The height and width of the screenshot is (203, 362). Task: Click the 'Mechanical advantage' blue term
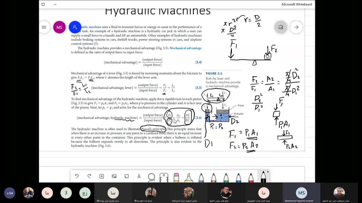186,48
